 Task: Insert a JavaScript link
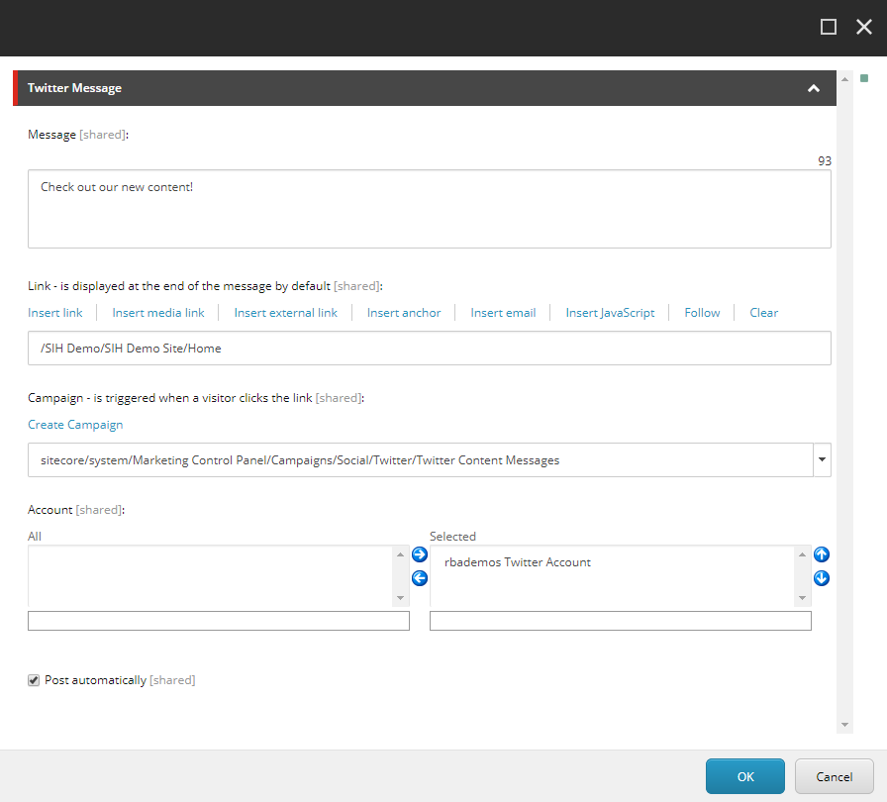(610, 312)
